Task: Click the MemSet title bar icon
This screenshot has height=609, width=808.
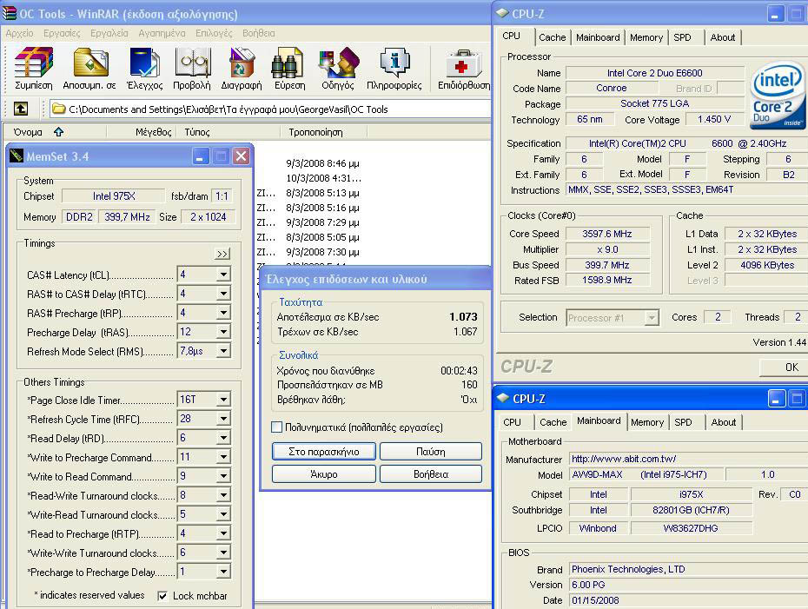Action: tap(16, 156)
